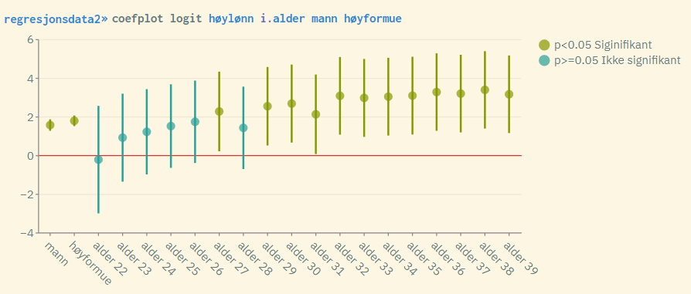Click the mann coefficient point
The width and height of the screenshot is (691, 294).
pyautogui.click(x=50, y=125)
